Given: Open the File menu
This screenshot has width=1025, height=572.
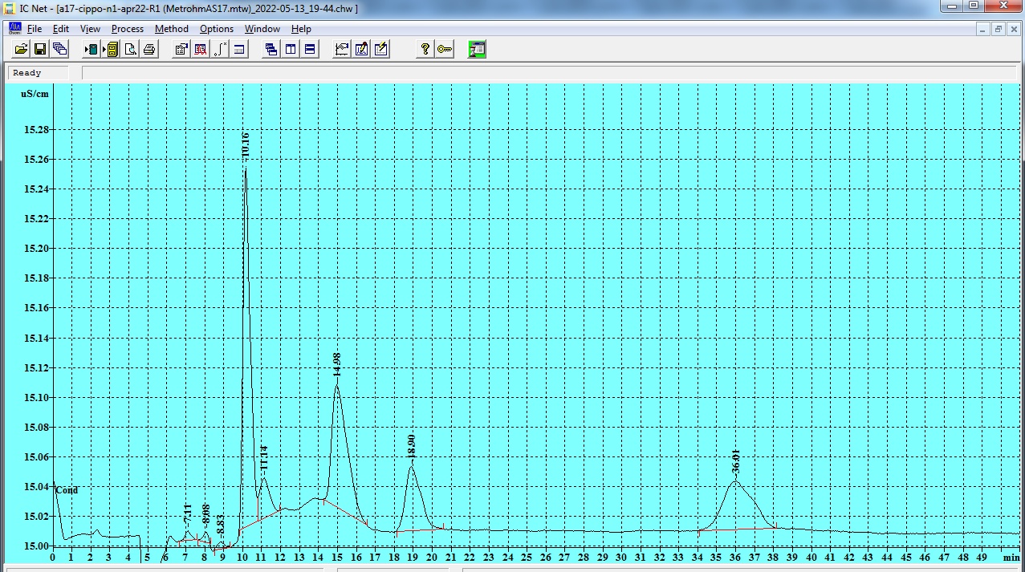Looking at the screenshot, I should point(35,29).
